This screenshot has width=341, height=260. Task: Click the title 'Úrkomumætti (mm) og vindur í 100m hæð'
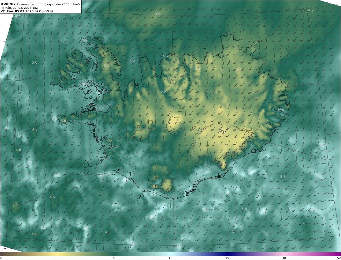tap(48, 4)
